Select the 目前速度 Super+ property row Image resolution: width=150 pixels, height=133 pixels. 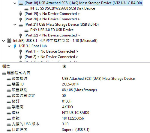pyautogui.click(x=76, y=130)
